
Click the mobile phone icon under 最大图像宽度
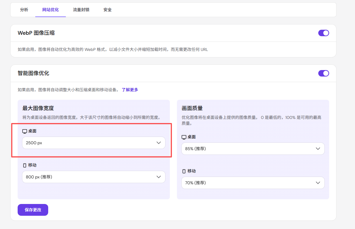point(25,165)
